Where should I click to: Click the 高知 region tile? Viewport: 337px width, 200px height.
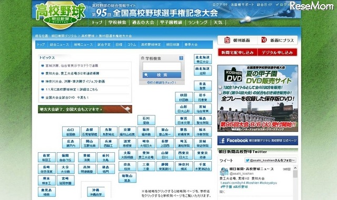click(87, 169)
